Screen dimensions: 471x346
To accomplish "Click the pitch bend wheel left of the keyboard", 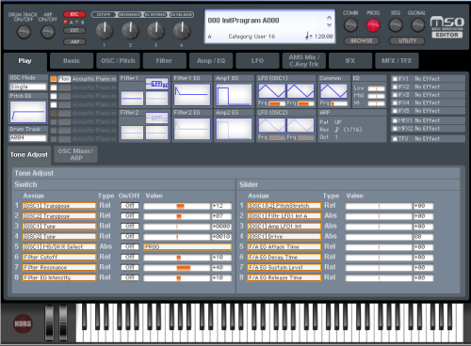I will [49, 322].
